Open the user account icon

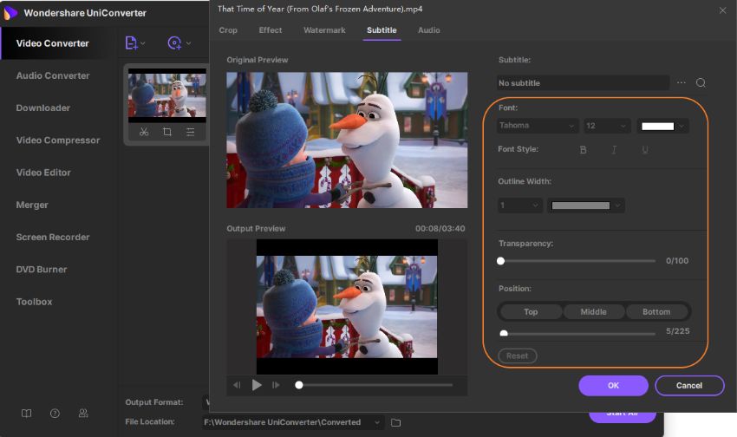pyautogui.click(x=83, y=413)
